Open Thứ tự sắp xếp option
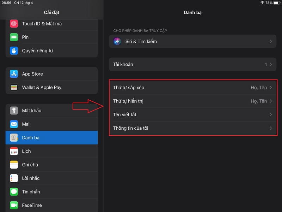This screenshot has width=282, height=212. [192, 87]
